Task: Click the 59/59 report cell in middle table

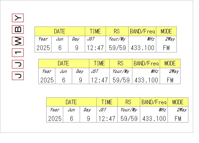Action: [x=121, y=76]
